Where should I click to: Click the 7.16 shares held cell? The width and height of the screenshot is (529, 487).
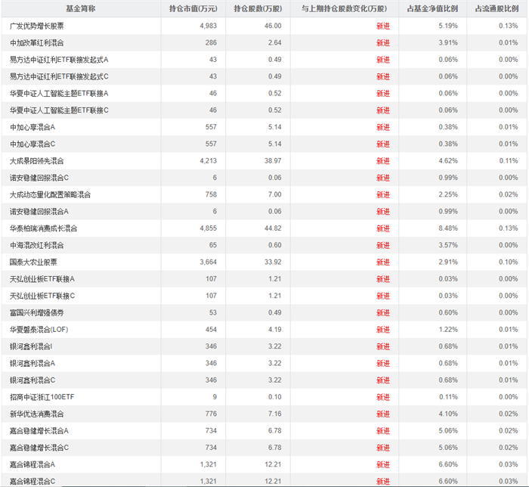[274, 414]
